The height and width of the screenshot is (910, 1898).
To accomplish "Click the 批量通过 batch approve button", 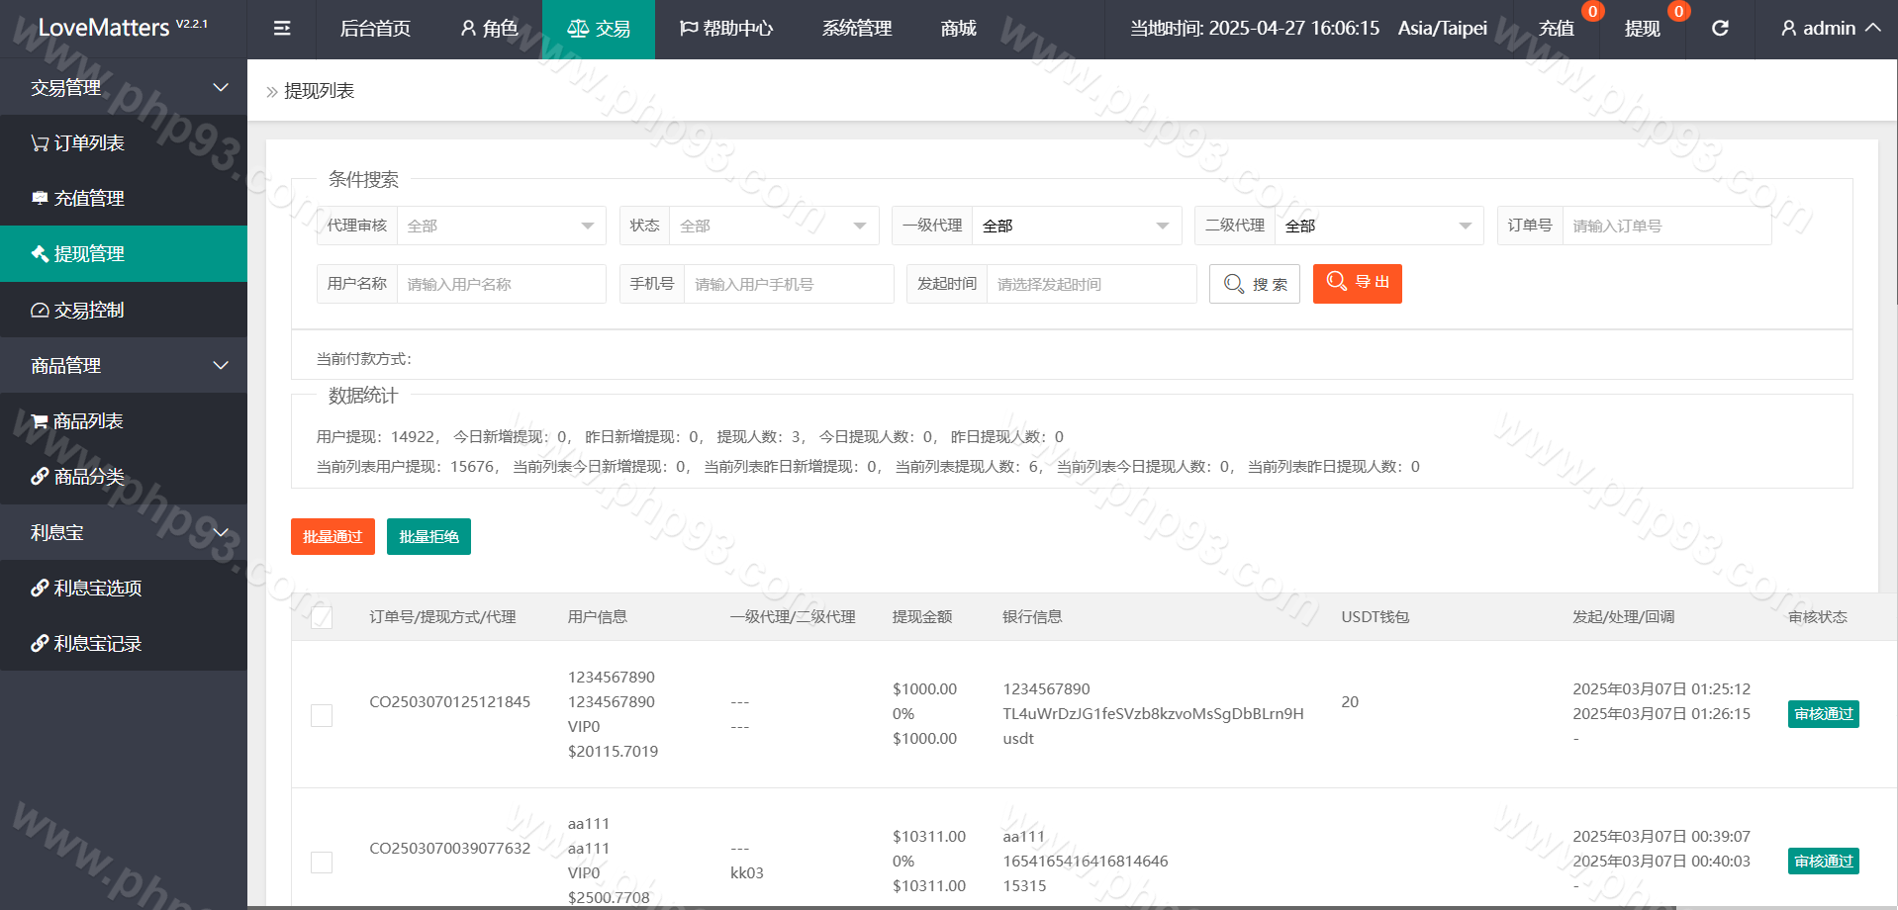I will [332, 537].
